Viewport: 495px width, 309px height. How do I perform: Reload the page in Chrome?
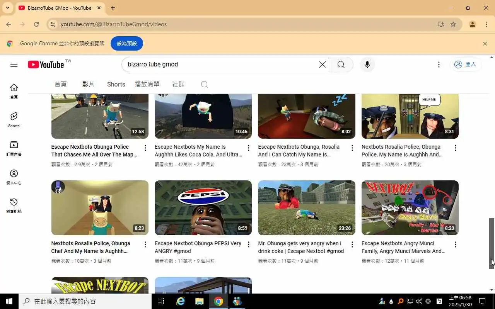pyautogui.click(x=36, y=24)
